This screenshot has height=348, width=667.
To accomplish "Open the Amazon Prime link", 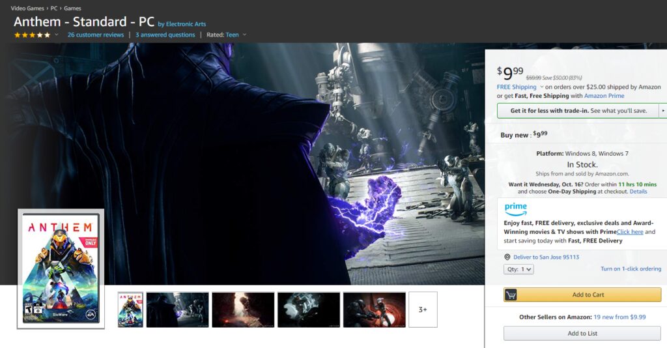I will click(x=604, y=96).
